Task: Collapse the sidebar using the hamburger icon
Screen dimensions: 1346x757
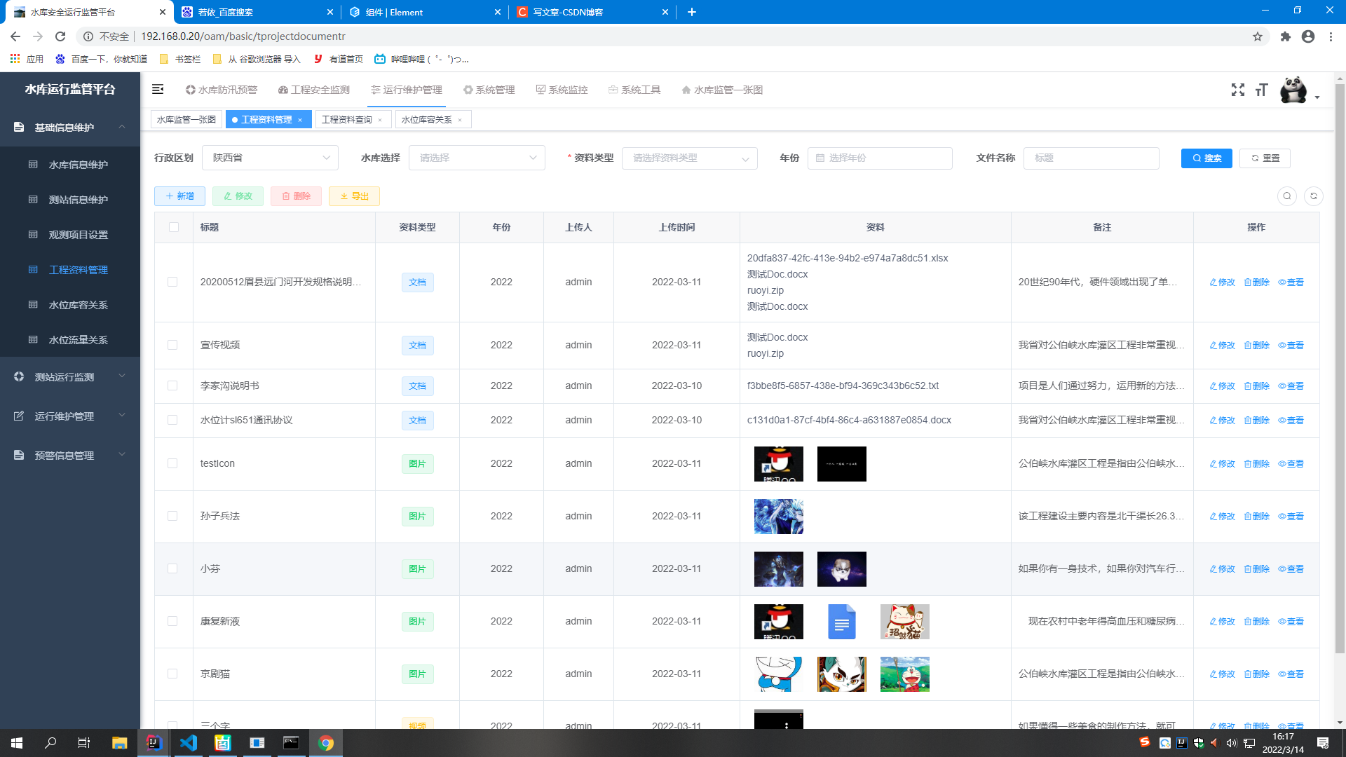Action: point(157,89)
